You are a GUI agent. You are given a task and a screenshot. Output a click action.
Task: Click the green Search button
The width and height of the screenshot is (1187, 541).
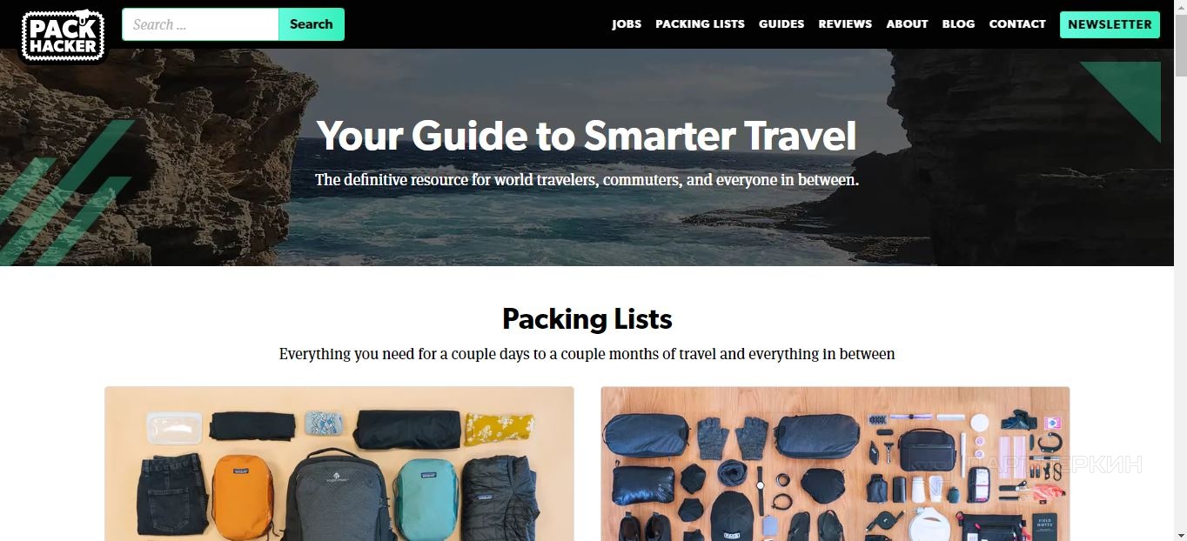tap(312, 24)
